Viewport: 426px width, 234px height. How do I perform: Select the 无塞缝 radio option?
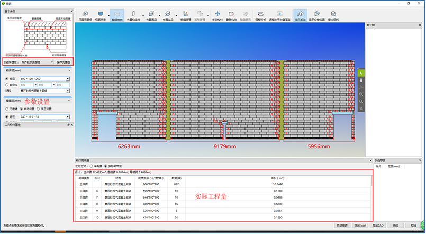pyautogui.click(x=7, y=109)
